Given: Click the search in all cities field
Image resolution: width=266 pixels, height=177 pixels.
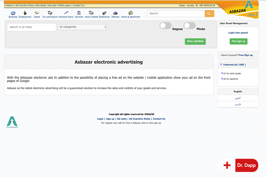Looking at the screenshot, I should [32, 27].
